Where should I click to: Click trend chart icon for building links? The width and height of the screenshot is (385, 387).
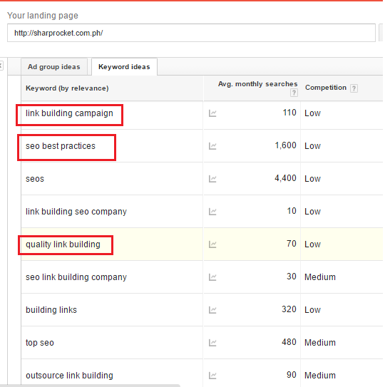coord(212,310)
